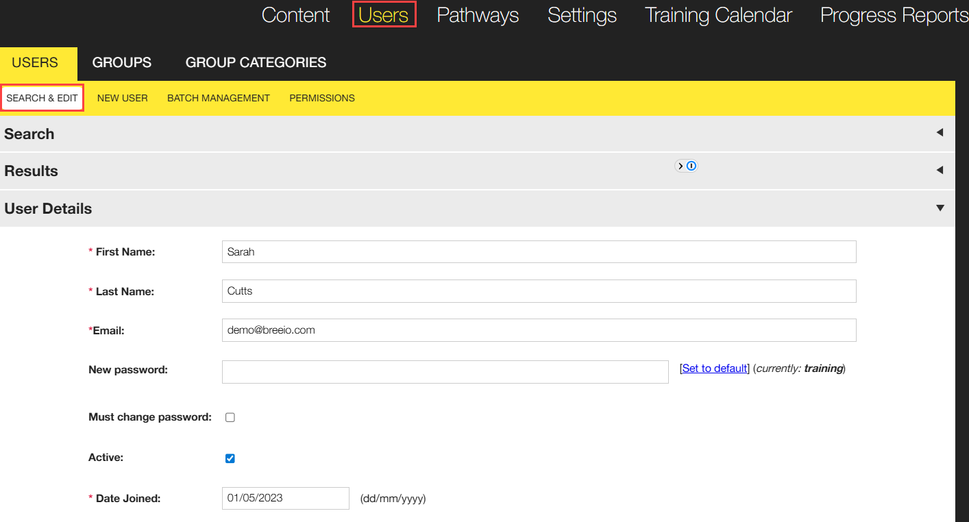The width and height of the screenshot is (969, 522).
Task: Open the New User sub-tab
Action: pyautogui.click(x=122, y=98)
